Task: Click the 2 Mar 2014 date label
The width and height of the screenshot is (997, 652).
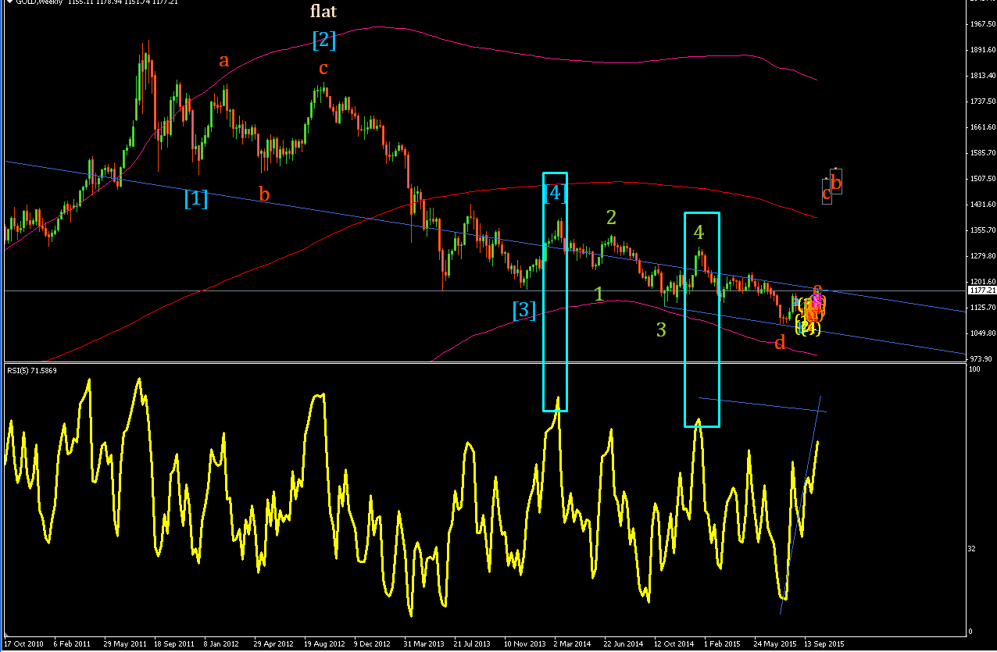Action: pos(571,644)
